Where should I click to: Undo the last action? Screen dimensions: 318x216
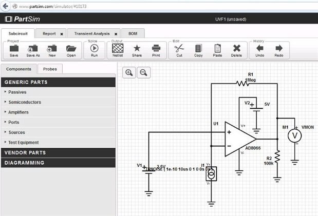click(259, 49)
